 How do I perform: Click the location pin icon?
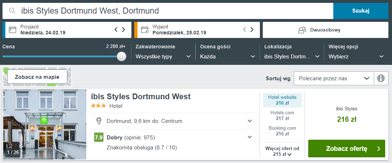(x=99, y=121)
